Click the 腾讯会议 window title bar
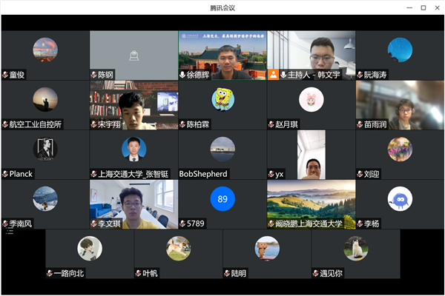Image resolution: width=445 pixels, height=296 pixels. (x=222, y=7)
